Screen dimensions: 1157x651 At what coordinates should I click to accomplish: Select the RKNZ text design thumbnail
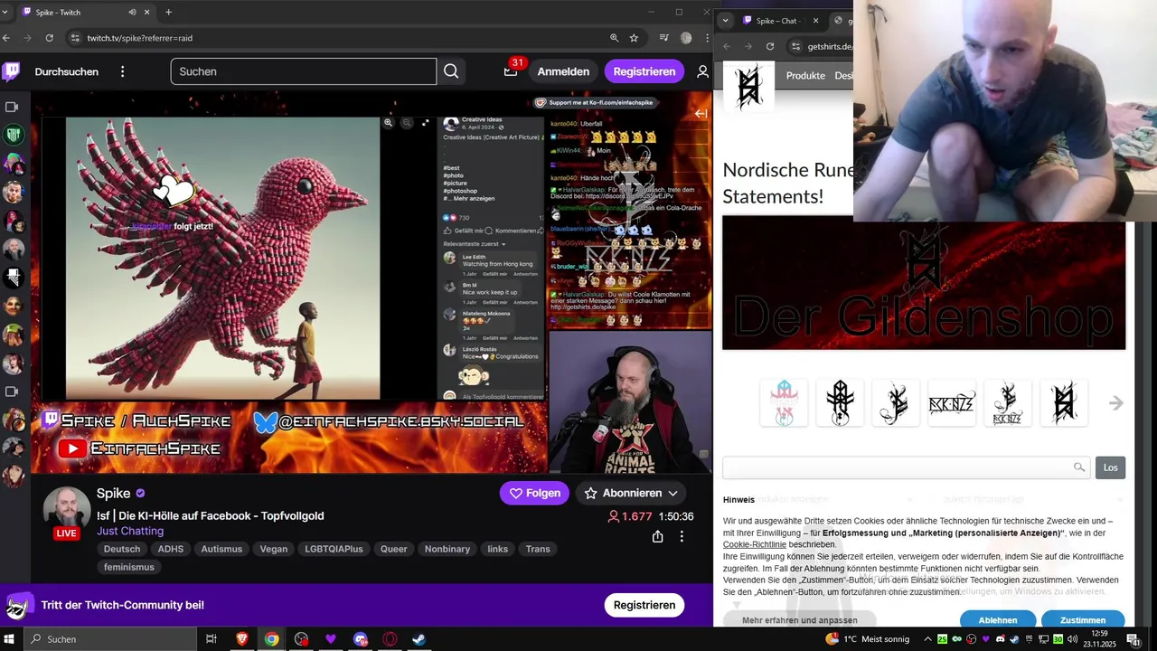pyautogui.click(x=952, y=403)
